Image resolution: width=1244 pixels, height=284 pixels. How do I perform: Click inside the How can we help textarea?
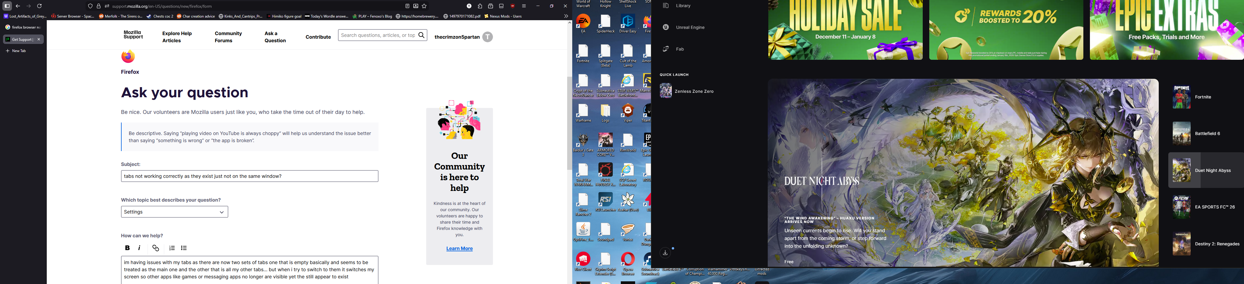click(250, 270)
